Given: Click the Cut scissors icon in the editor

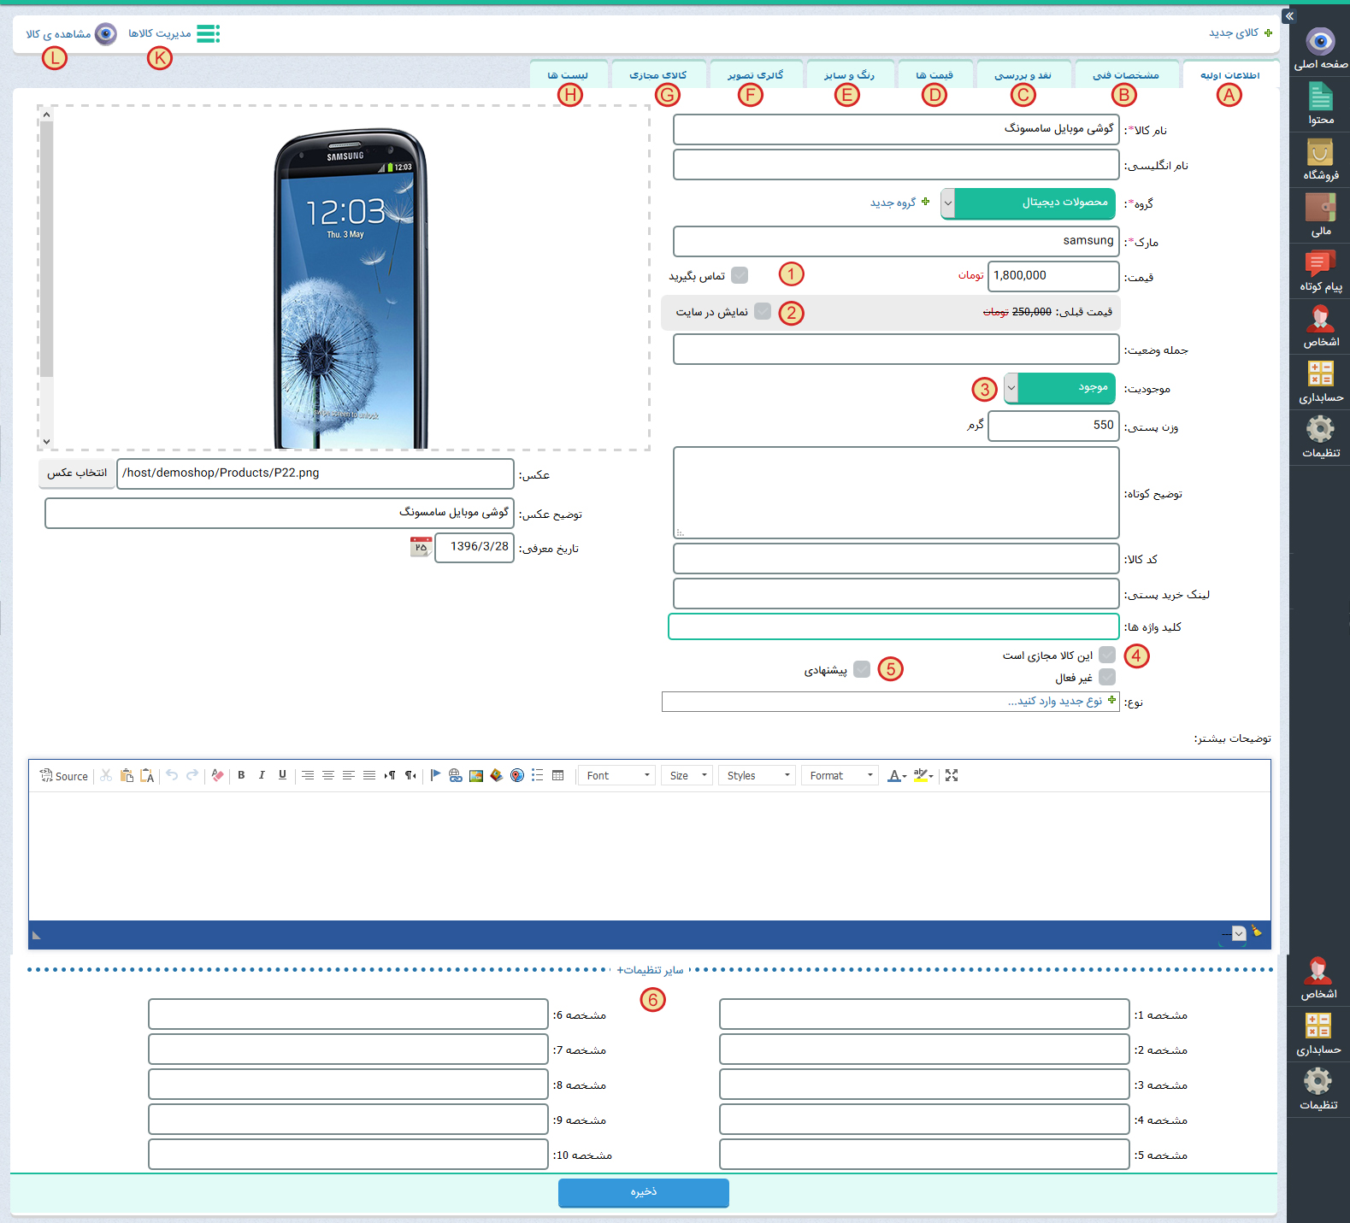Looking at the screenshot, I should 106,775.
